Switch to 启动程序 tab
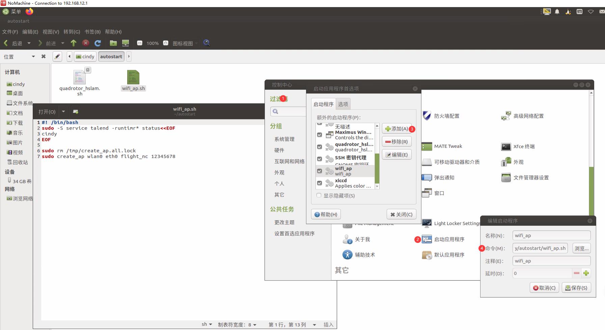The image size is (605, 330). 323,104
